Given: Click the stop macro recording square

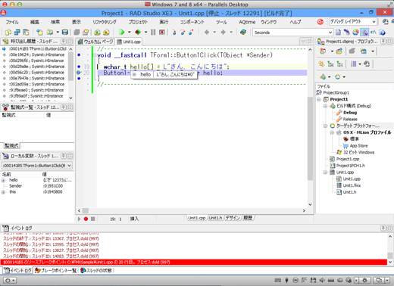Looking at the screenshot, I should tap(93, 219).
